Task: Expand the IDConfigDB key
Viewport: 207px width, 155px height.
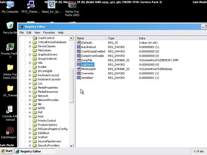Action: click(30, 71)
